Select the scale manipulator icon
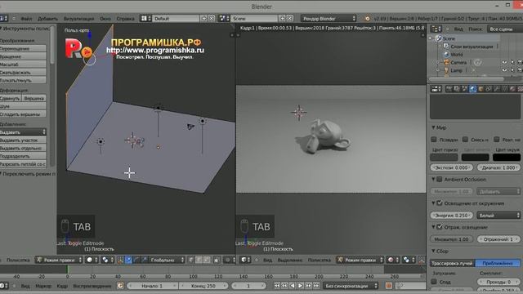Image resolution: width=523 pixels, height=294 pixels. pyautogui.click(x=144, y=260)
